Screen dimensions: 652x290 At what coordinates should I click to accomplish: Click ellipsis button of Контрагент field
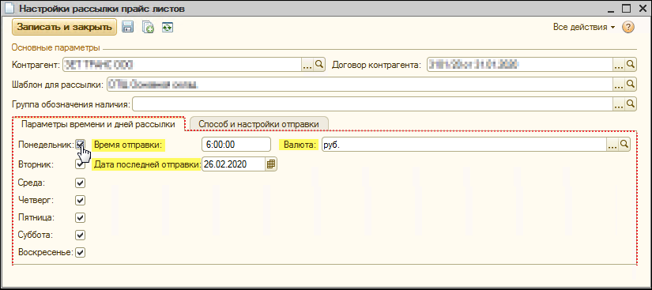[x=307, y=64]
